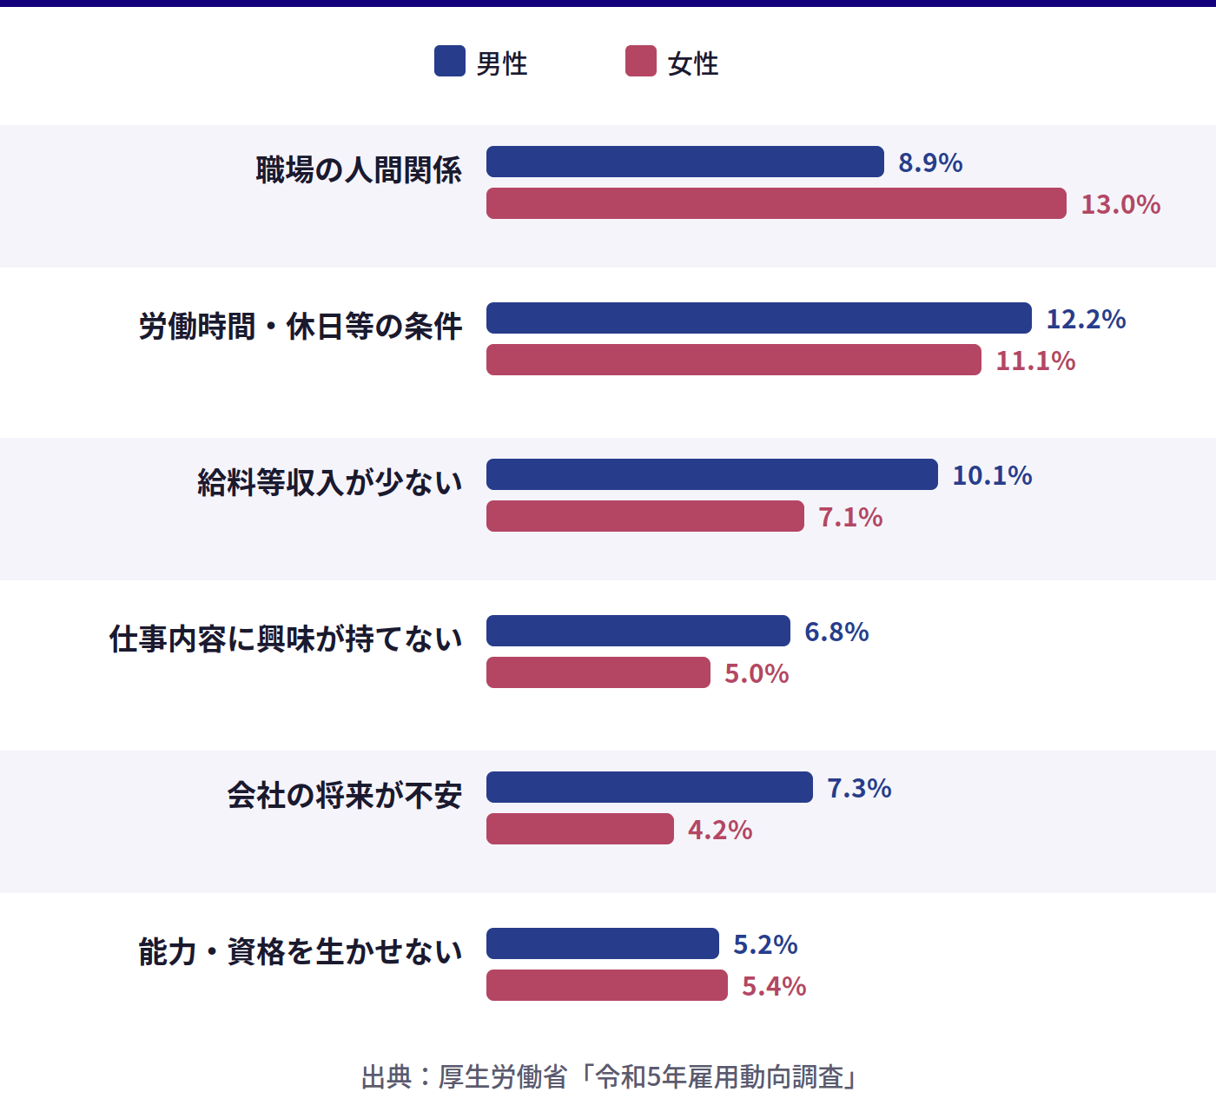Click the 7.1% female bar
Image resolution: width=1216 pixels, height=1112 pixels.
[644, 516]
